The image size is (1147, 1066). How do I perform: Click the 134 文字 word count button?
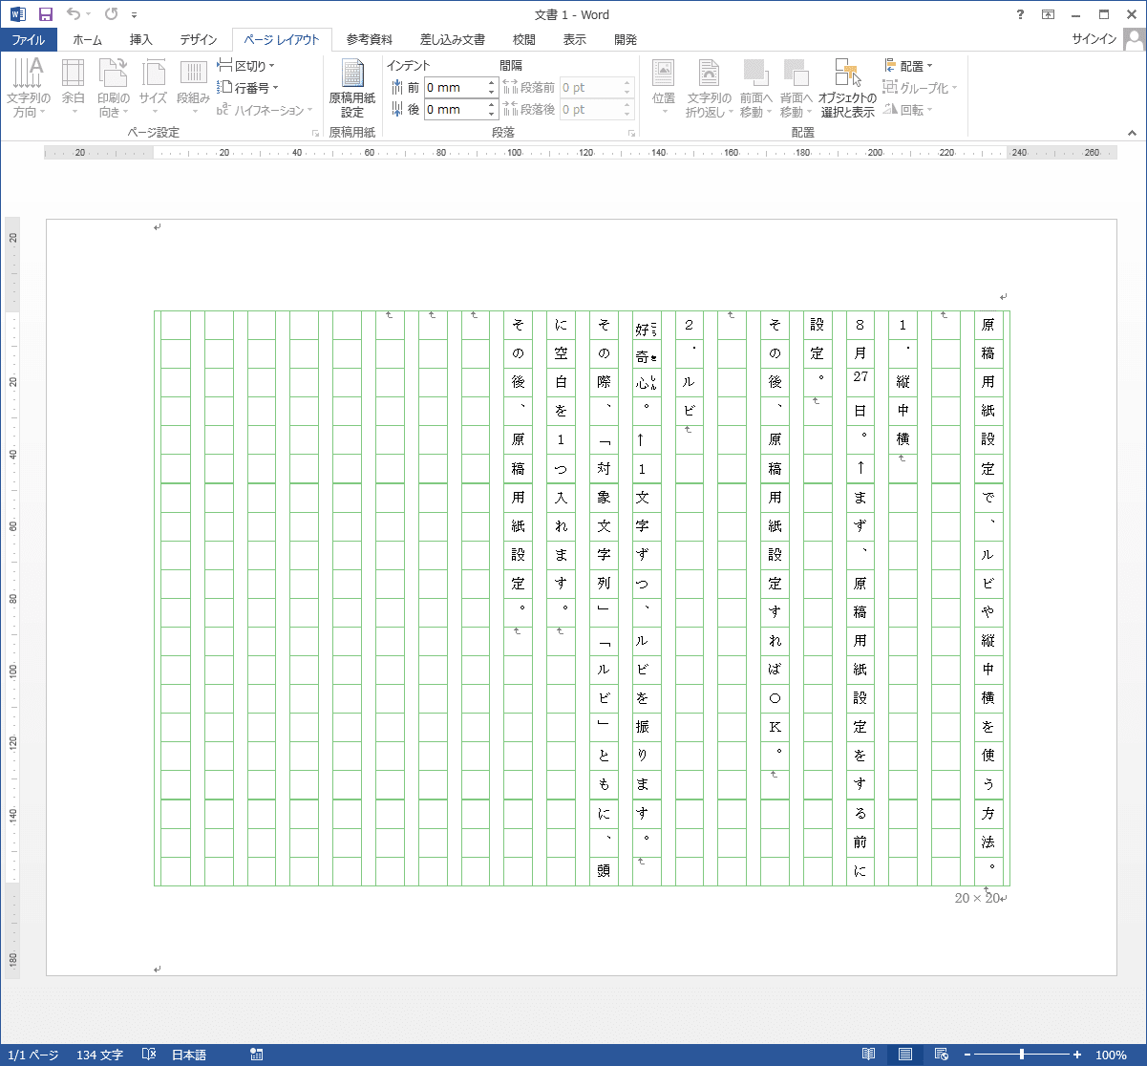coord(100,1055)
